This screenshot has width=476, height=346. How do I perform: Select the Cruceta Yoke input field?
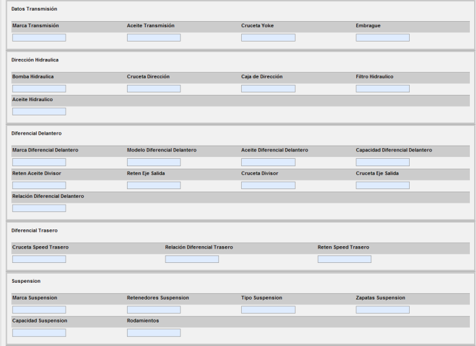click(268, 38)
